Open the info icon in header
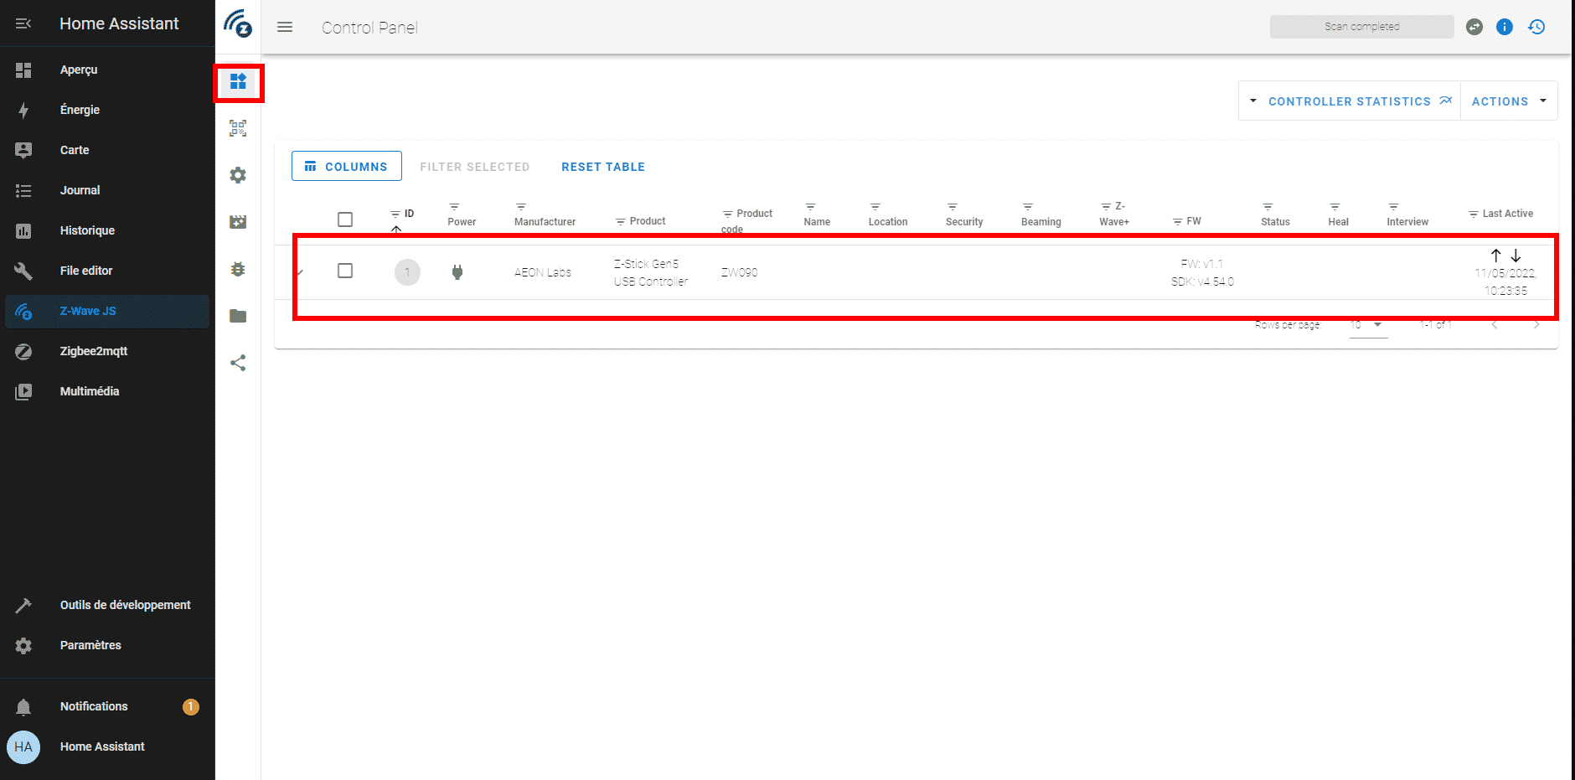The width and height of the screenshot is (1575, 780). [x=1505, y=27]
